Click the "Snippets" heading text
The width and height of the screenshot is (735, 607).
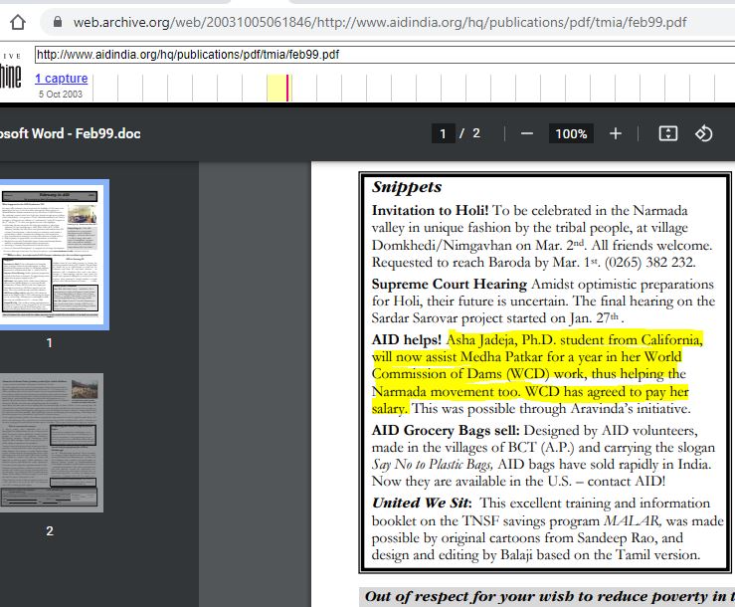(x=407, y=187)
